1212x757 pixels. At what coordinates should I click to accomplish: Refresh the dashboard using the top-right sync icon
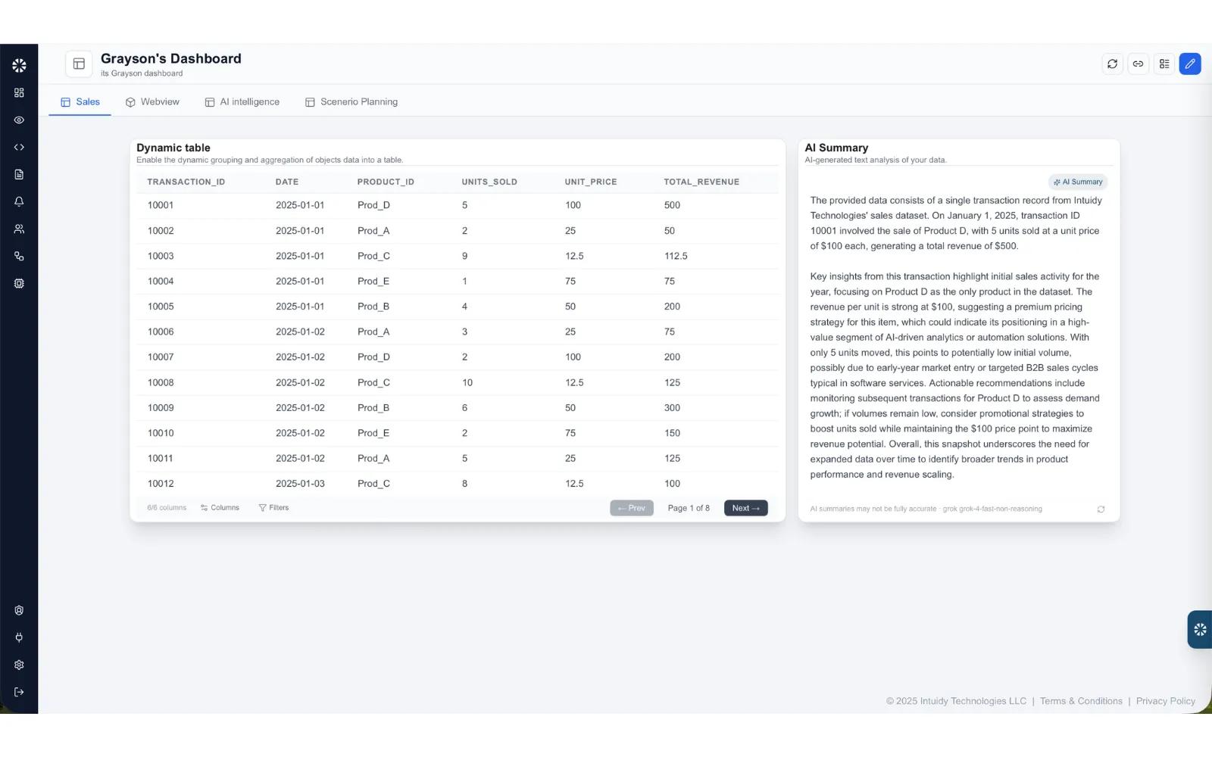(x=1112, y=64)
